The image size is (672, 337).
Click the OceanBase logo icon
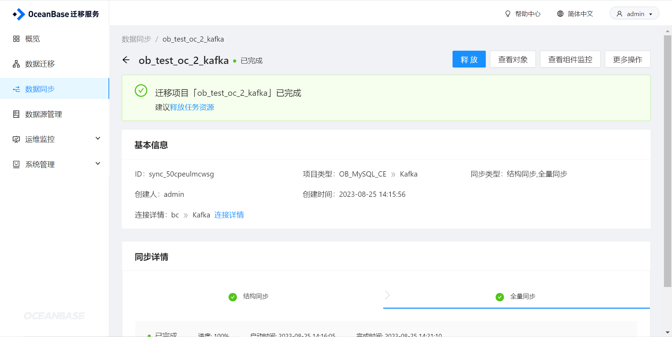(x=19, y=14)
